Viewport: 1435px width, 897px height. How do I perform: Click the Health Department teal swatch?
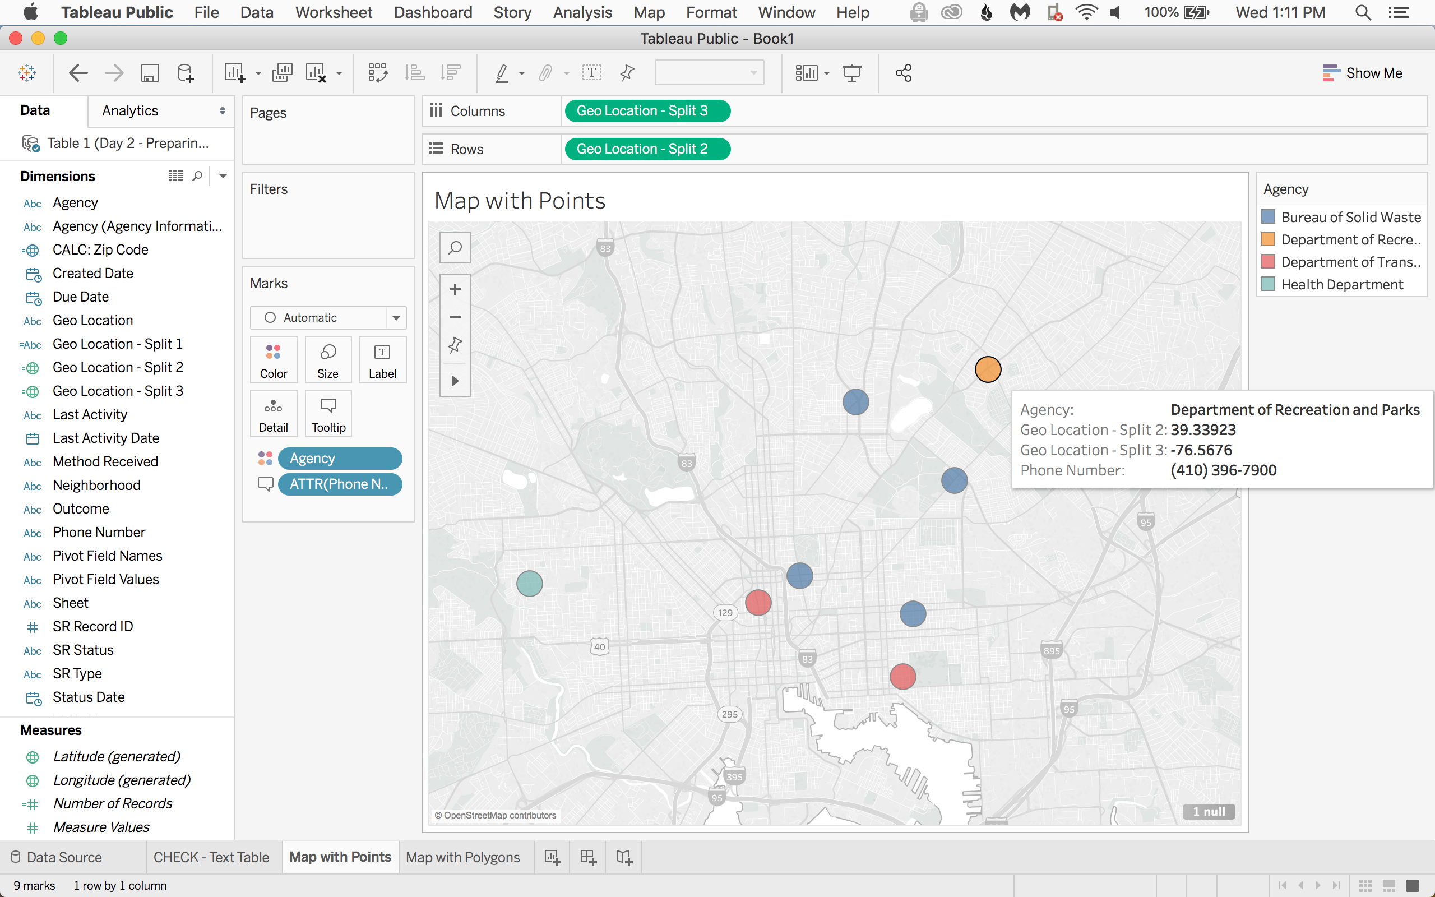point(1268,284)
